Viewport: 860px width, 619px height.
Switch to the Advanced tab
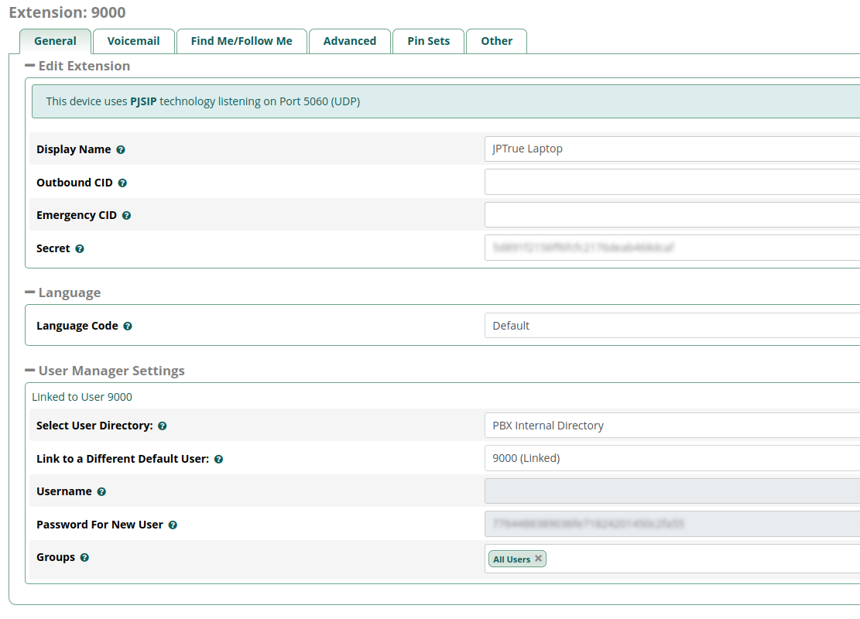(350, 41)
